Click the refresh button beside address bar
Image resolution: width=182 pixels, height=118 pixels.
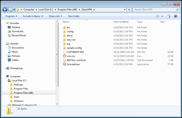[x=129, y=10]
